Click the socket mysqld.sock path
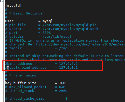The height and width of the screenshot is (102, 125). pyautogui.click(x=70, y=29)
